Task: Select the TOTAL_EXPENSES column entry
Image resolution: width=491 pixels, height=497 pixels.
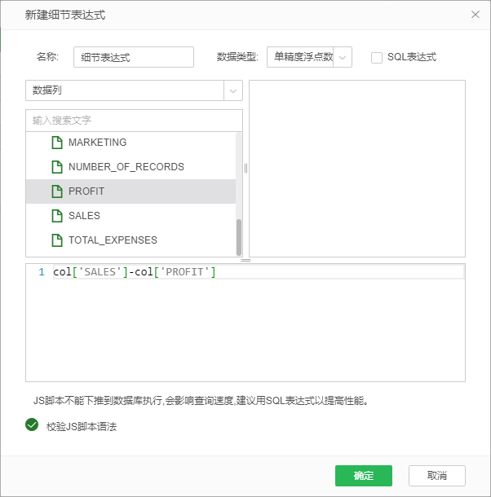Action: 113,240
